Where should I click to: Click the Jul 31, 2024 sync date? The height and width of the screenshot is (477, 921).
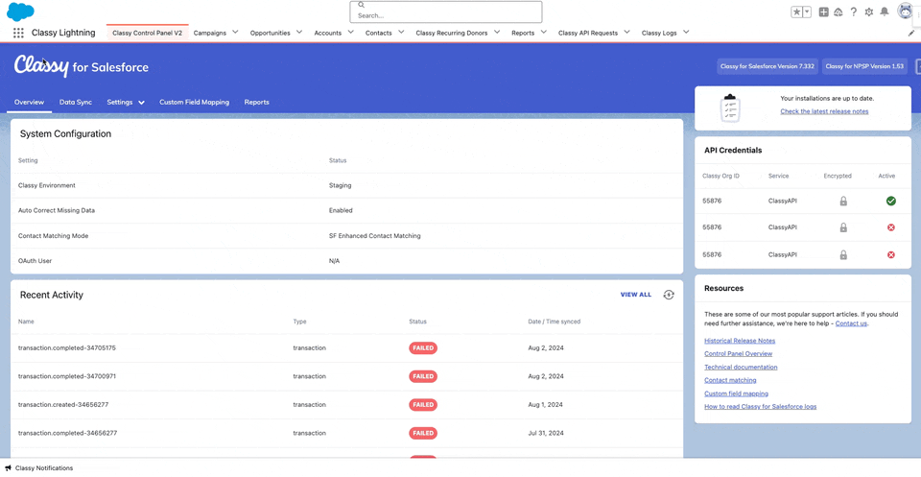546,433
